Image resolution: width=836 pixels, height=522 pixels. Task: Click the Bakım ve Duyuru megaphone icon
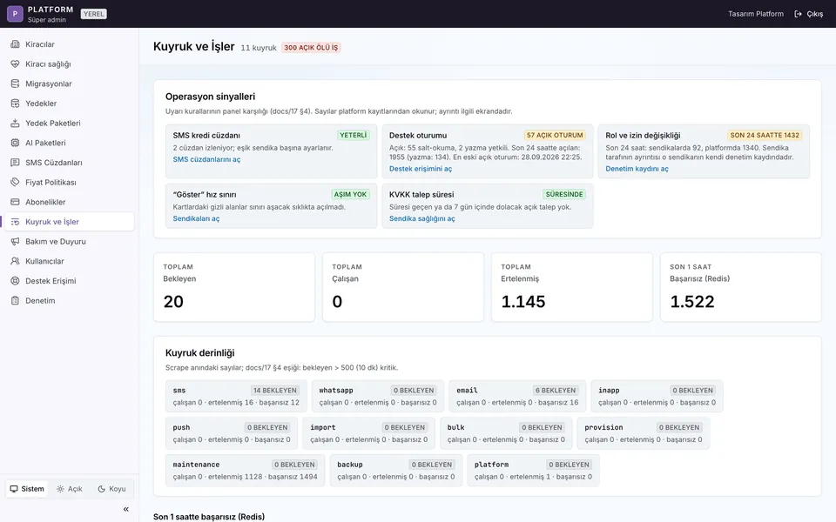click(x=15, y=241)
